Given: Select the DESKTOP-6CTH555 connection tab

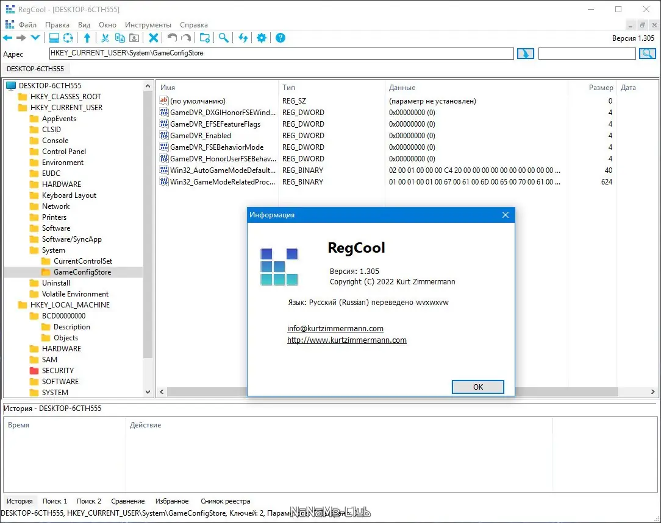Looking at the screenshot, I should (35, 69).
